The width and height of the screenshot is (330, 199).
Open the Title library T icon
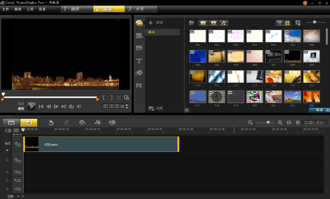click(139, 61)
